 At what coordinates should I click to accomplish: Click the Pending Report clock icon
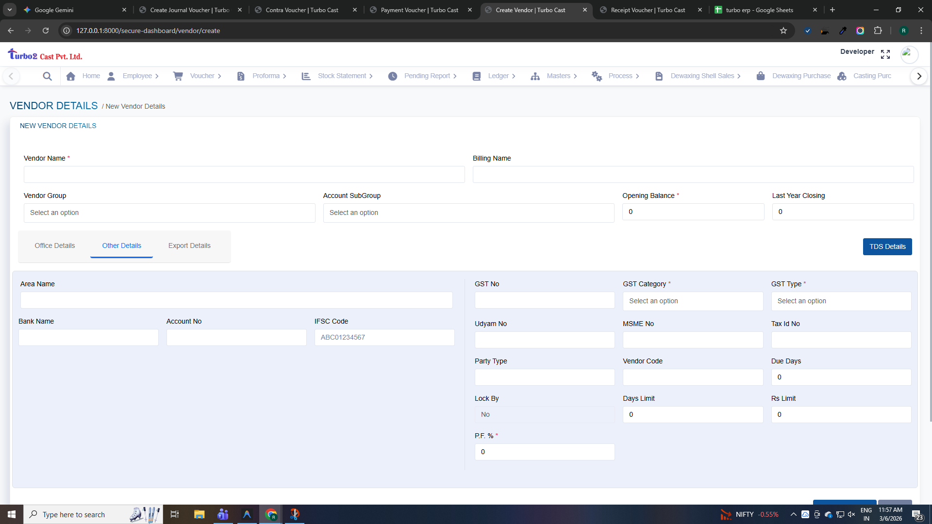pos(393,76)
